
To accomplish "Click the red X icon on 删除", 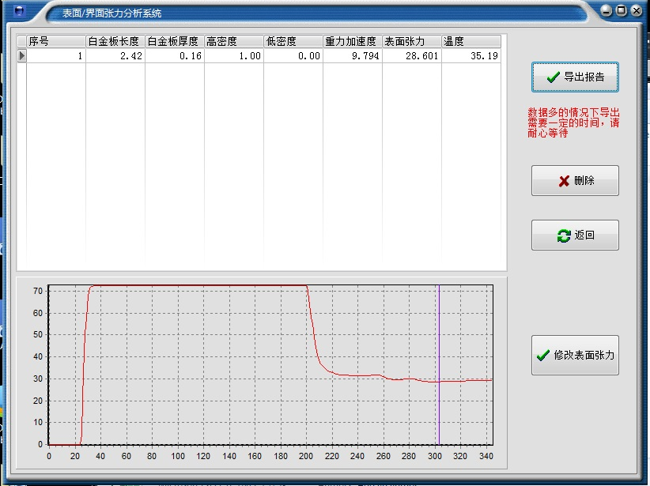I will click(564, 181).
